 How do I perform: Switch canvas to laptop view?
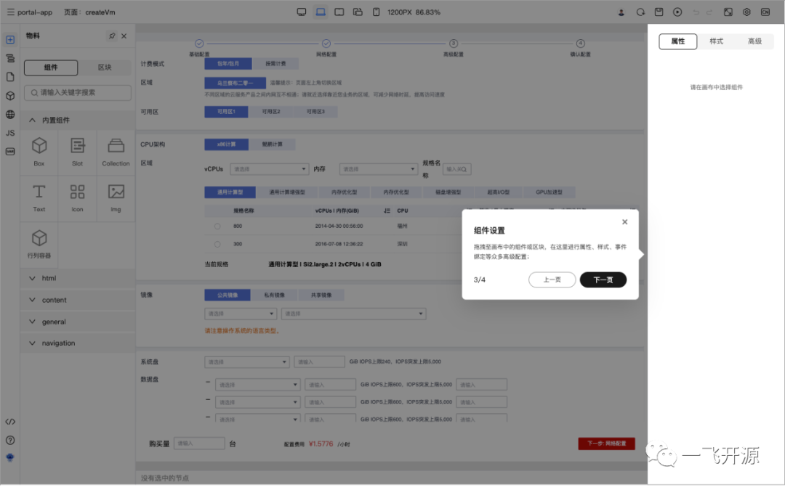[x=321, y=12]
